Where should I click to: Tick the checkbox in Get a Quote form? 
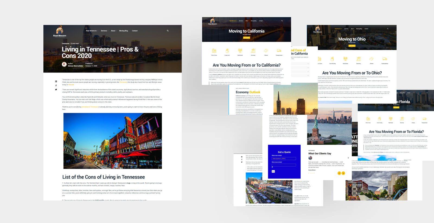click(x=272, y=167)
